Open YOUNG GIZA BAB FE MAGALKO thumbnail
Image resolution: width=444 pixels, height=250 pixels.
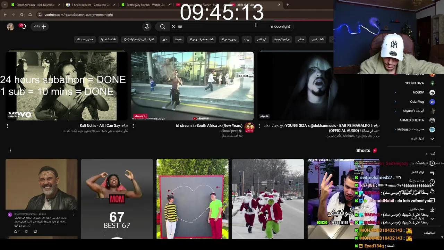click(318, 86)
